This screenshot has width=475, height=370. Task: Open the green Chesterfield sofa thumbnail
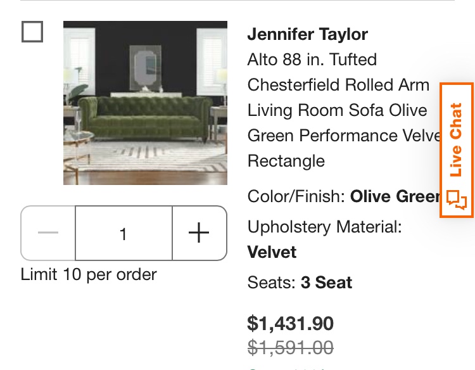pyautogui.click(x=145, y=103)
